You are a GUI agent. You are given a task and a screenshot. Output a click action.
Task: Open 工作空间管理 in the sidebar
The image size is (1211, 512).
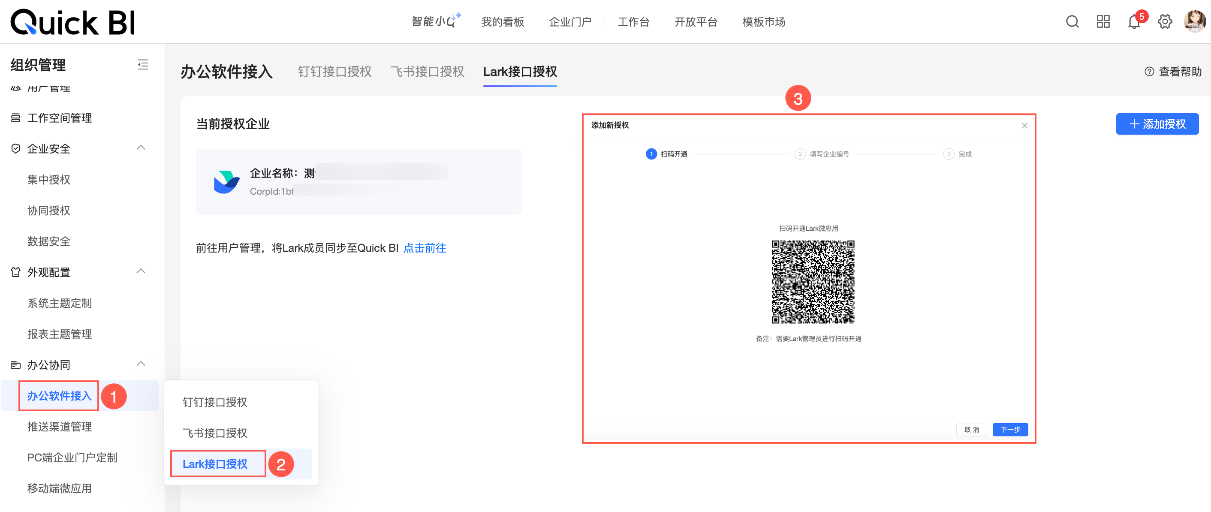coord(59,118)
